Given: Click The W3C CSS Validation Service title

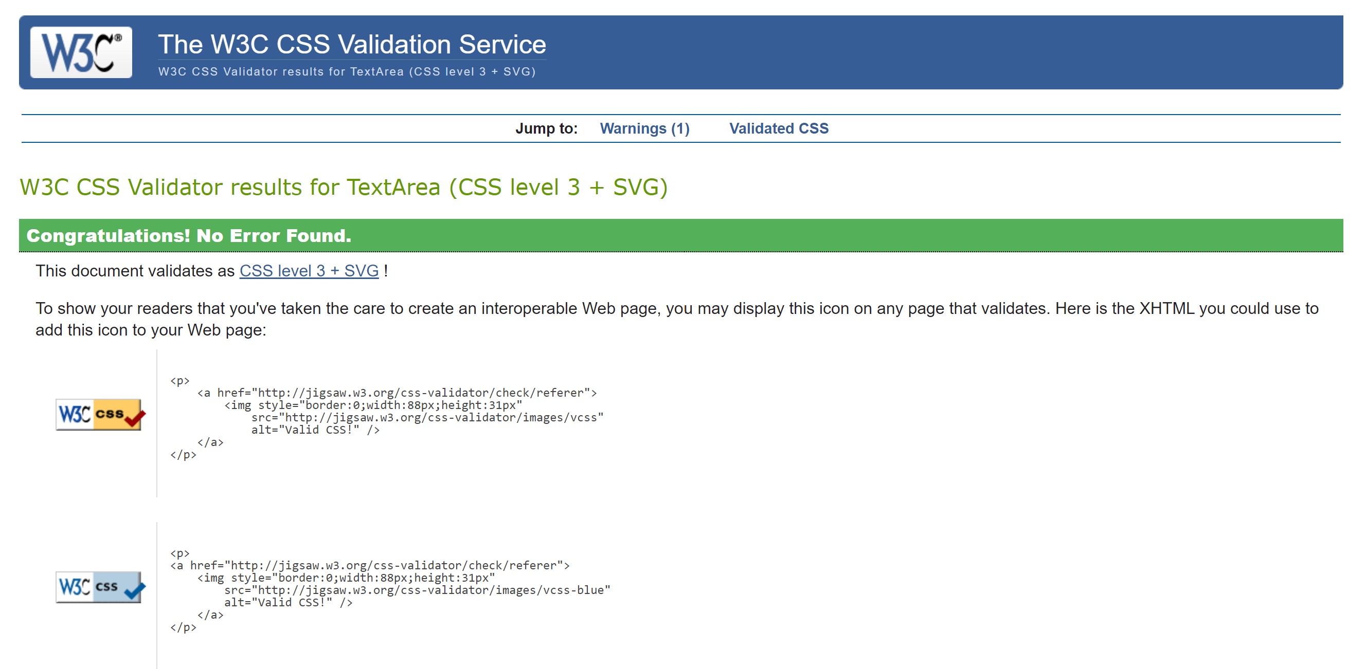Looking at the screenshot, I should tap(352, 44).
